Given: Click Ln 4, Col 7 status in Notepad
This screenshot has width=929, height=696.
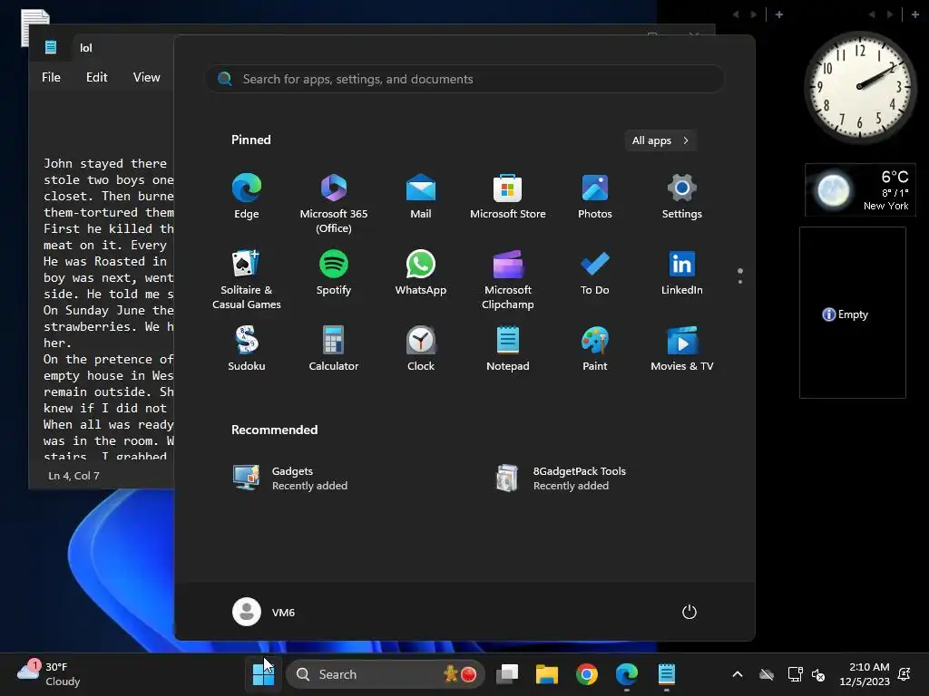Looking at the screenshot, I should pos(74,475).
